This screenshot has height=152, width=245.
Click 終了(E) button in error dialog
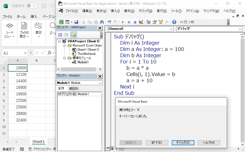point(157,143)
